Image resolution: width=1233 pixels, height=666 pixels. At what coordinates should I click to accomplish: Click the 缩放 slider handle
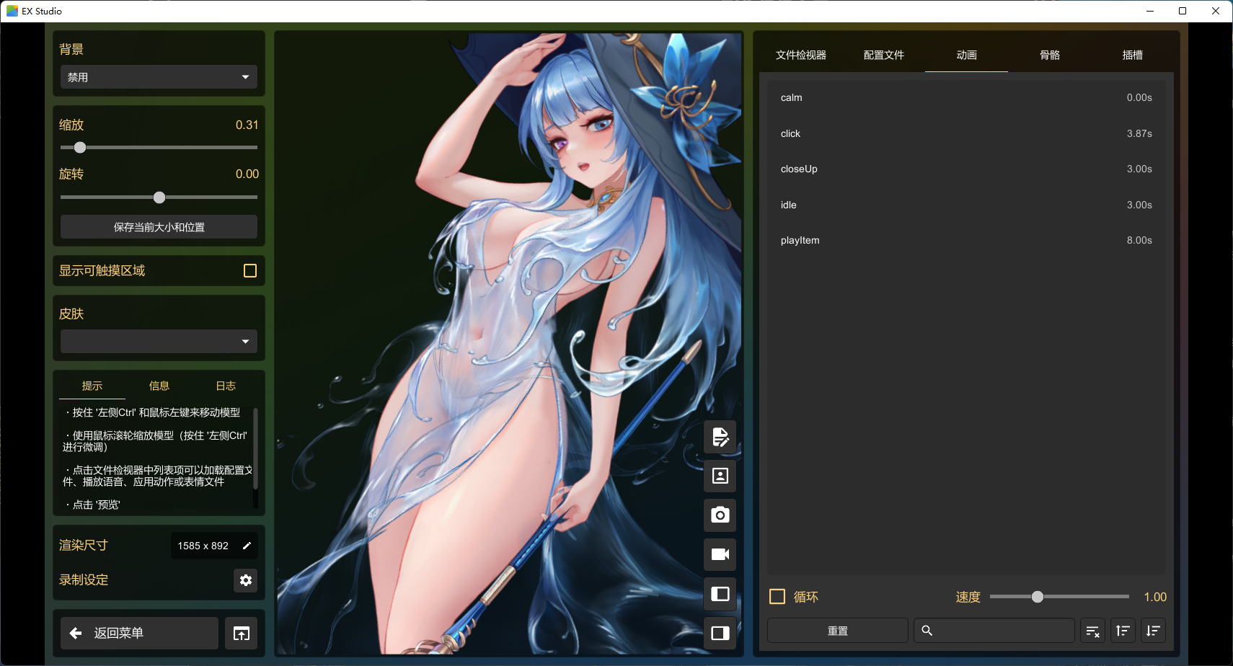[80, 148]
